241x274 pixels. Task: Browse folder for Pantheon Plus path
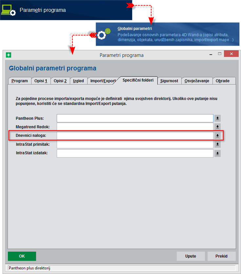pos(217,118)
